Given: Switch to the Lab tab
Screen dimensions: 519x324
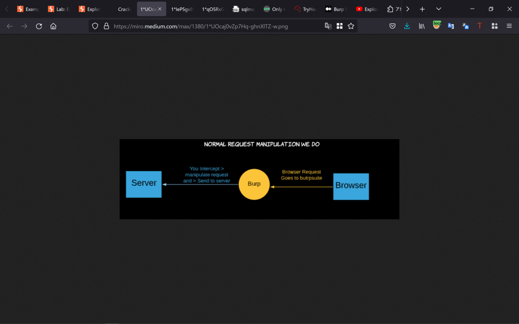Looking at the screenshot, I should (59, 9).
